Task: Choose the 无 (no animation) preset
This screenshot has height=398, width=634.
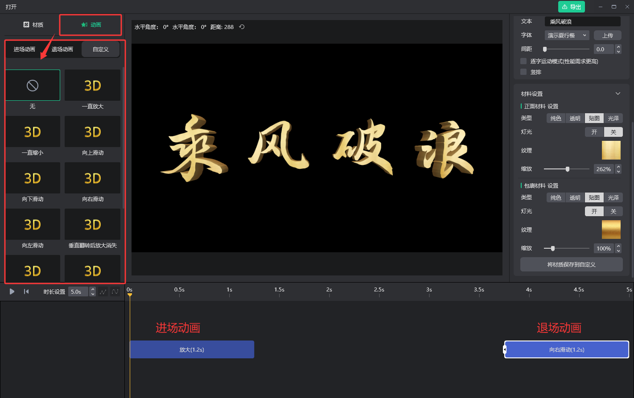Action: (33, 85)
